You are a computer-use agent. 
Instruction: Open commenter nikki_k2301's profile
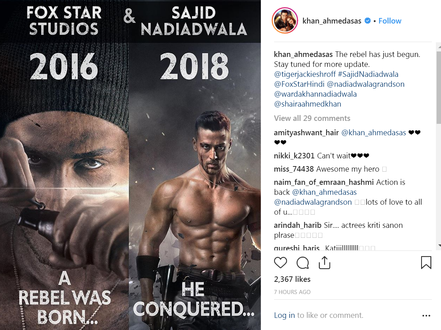click(294, 156)
